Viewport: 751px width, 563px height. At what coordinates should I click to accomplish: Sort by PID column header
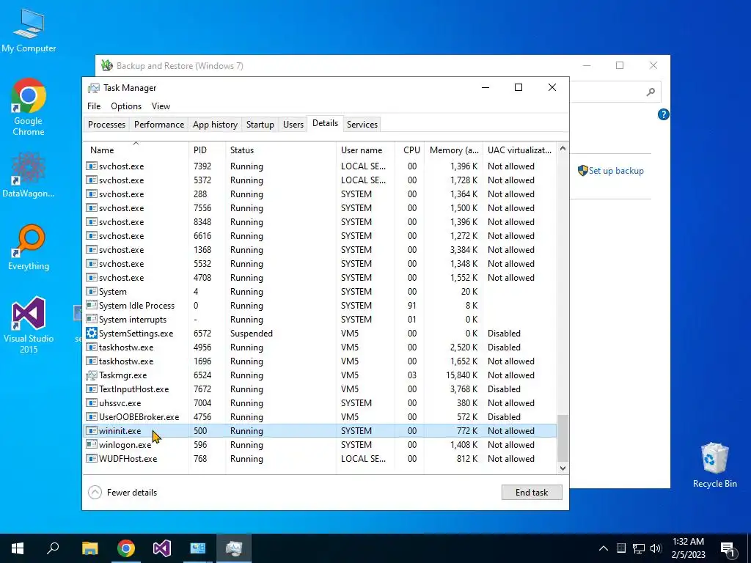click(207, 150)
